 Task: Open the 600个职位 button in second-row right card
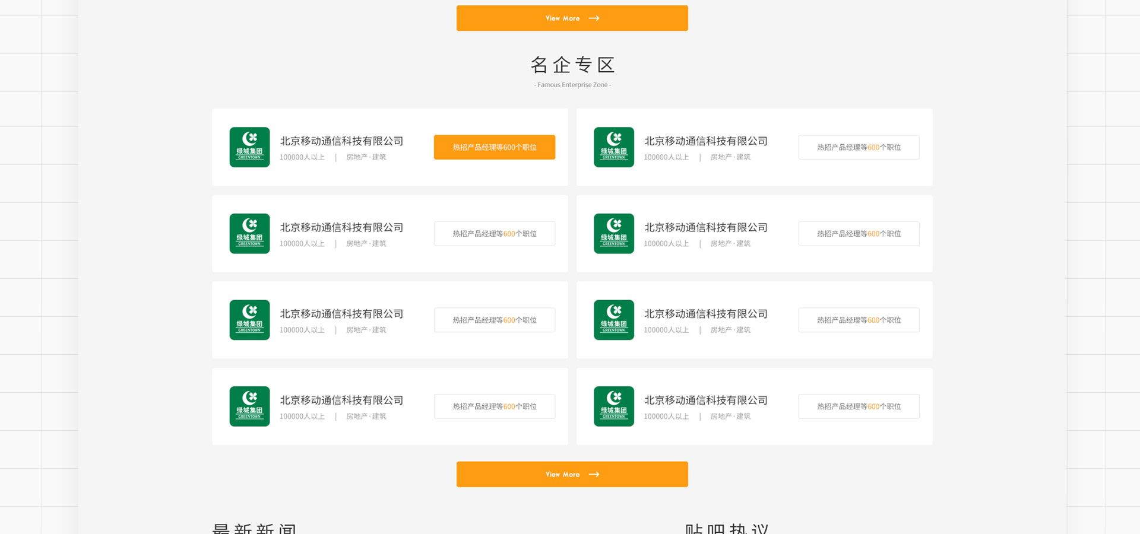point(859,234)
